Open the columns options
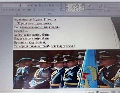Viewport: 120px width, 93px height. [54, 10]
